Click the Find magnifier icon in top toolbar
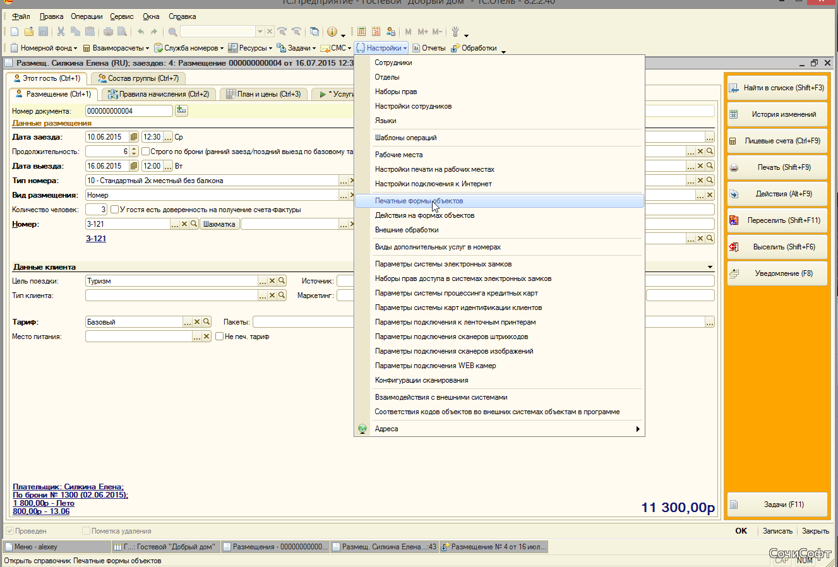The image size is (838, 567). pyautogui.click(x=172, y=32)
